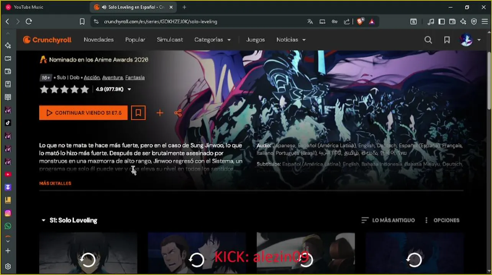
Task: Add the series to a Crunchylist with the plus icon
Action: click(160, 113)
